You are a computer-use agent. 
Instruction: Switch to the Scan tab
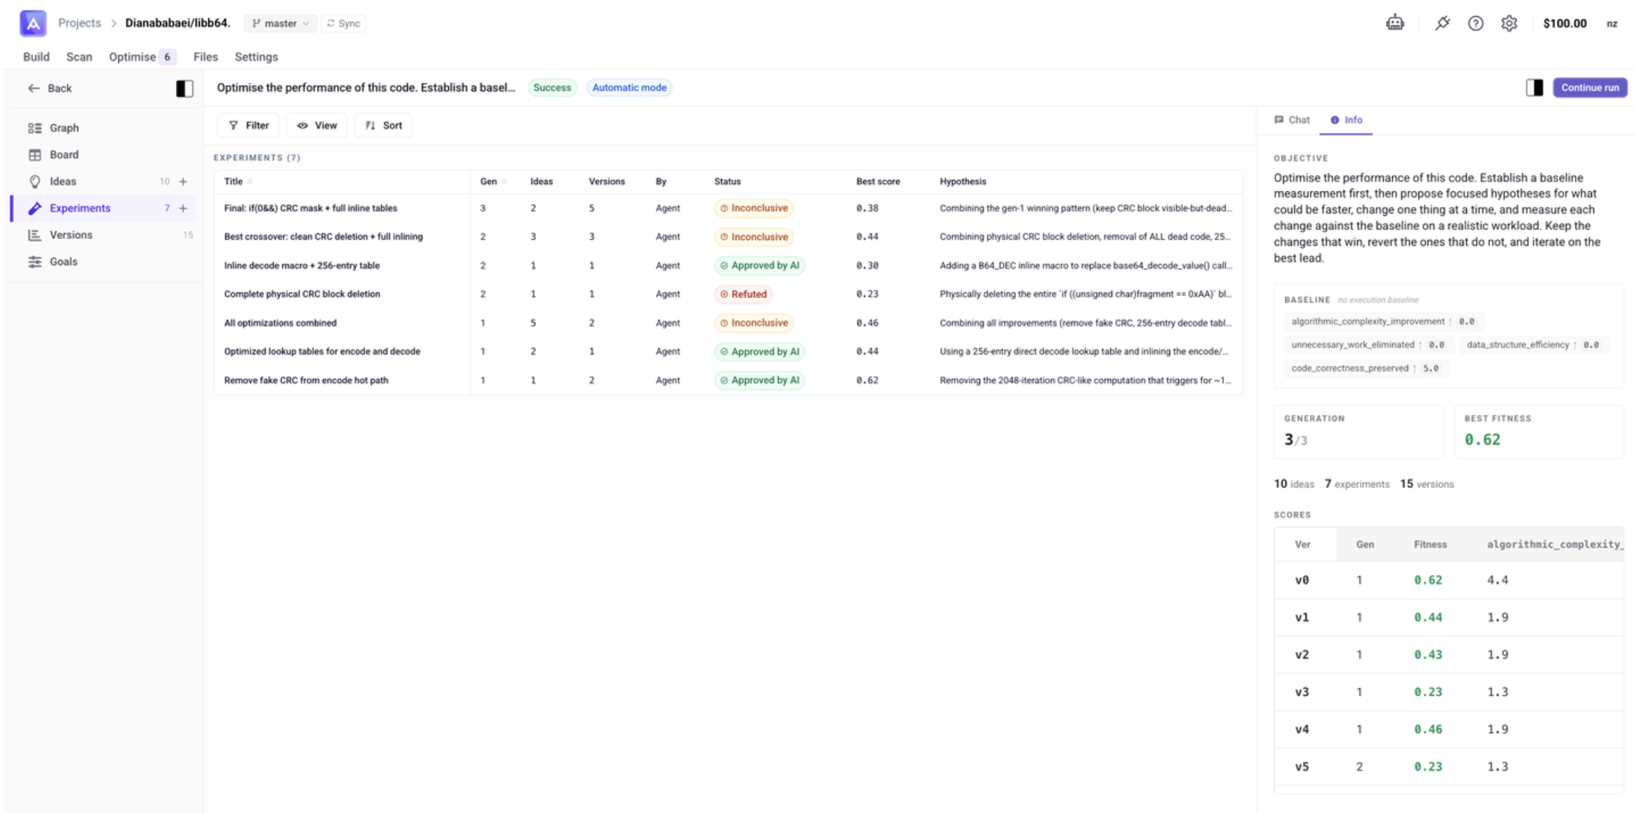(79, 56)
